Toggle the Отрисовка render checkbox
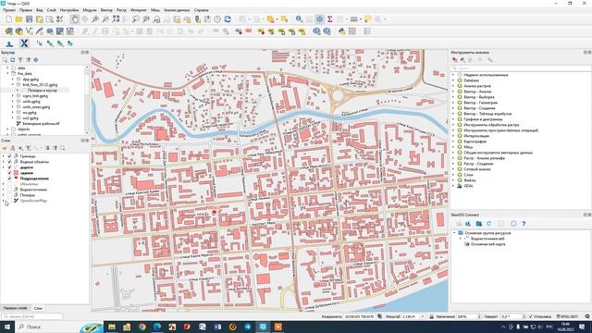Image resolution: width=592 pixels, height=333 pixels. [x=530, y=316]
